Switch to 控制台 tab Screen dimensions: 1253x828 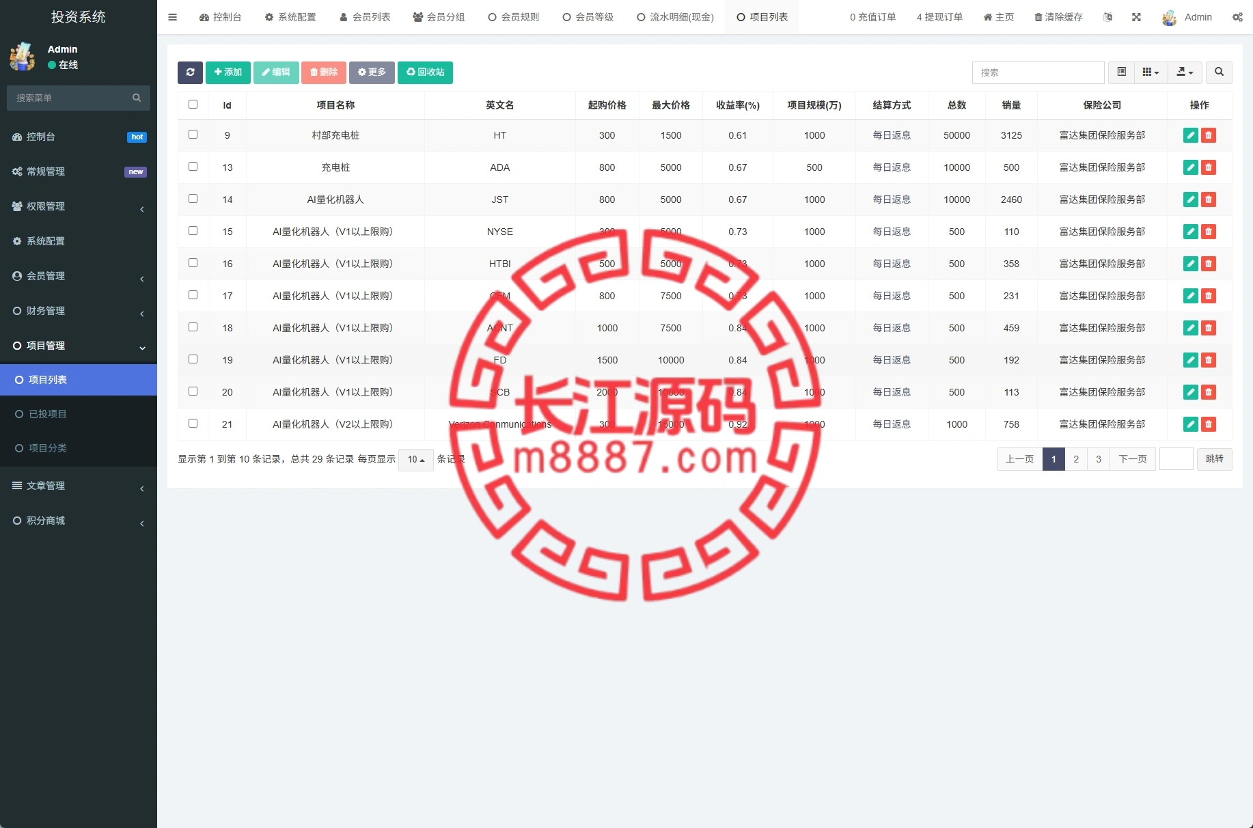220,17
